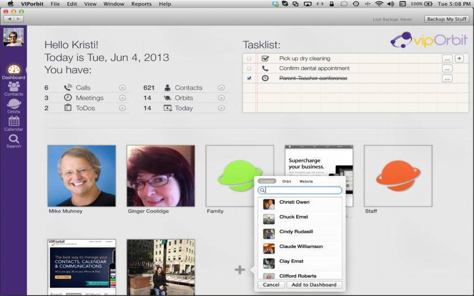Expand the Calls row arrow
Viewport: 474px width, 296px height.
tap(122, 88)
